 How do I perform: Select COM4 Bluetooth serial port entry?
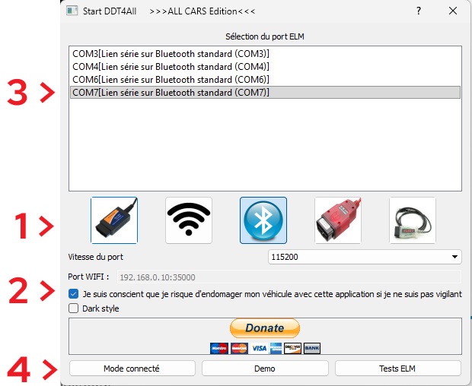click(x=171, y=67)
